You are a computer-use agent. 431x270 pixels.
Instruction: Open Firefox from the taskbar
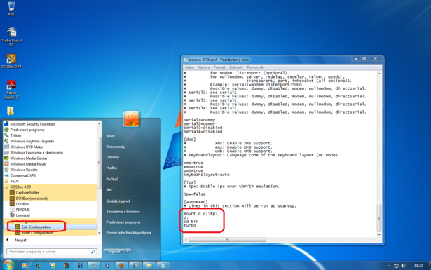point(121,265)
